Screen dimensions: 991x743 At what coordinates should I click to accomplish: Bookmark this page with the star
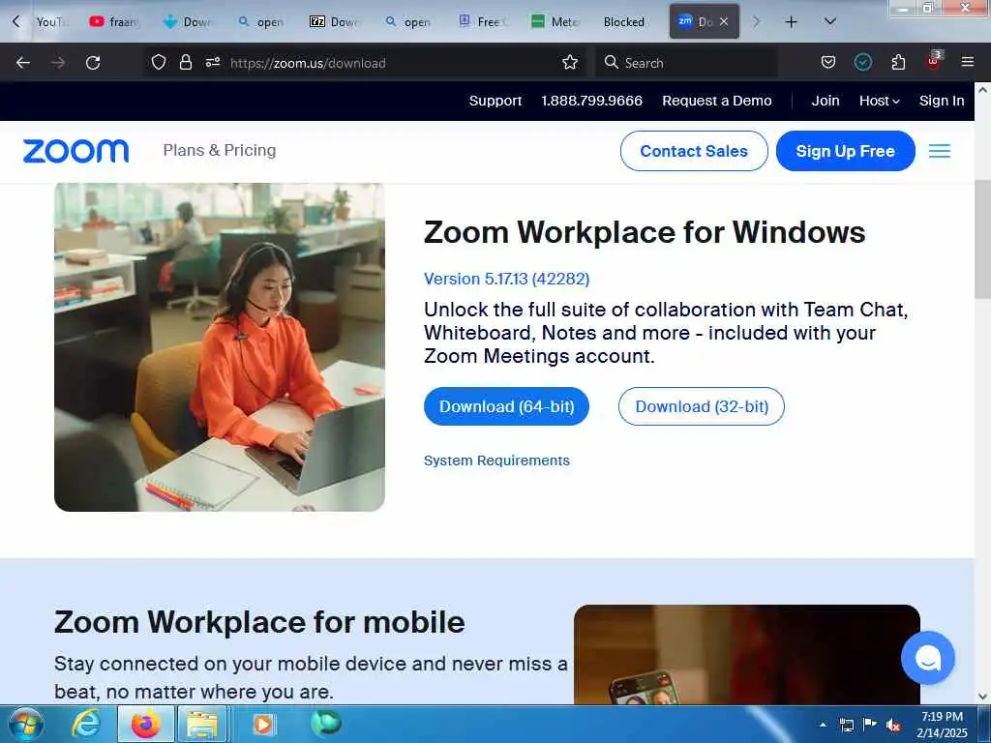pyautogui.click(x=570, y=63)
